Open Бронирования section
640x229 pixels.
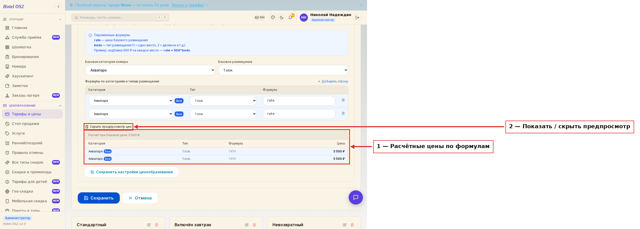32,57
